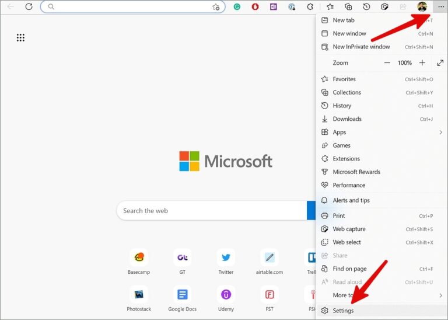
Task: Click the Extensions puzzle icon in toolbar
Action: pos(310,6)
